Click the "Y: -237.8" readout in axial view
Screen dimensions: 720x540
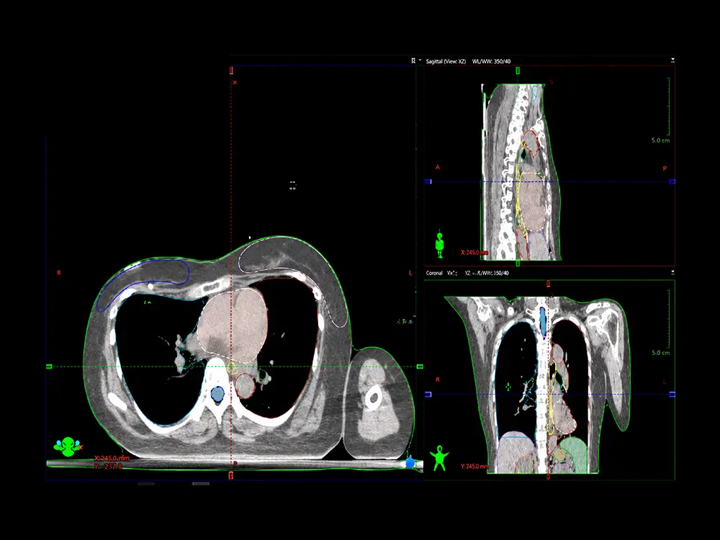point(109,466)
